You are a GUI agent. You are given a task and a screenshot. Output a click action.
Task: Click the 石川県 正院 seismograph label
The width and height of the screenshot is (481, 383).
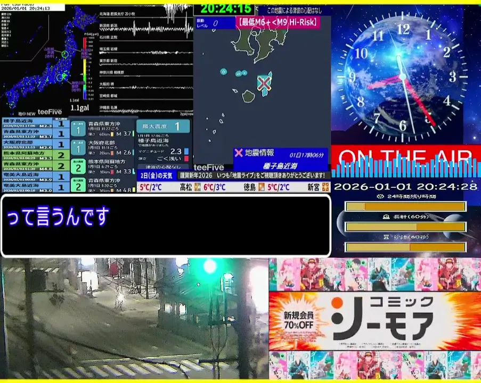click(x=108, y=37)
